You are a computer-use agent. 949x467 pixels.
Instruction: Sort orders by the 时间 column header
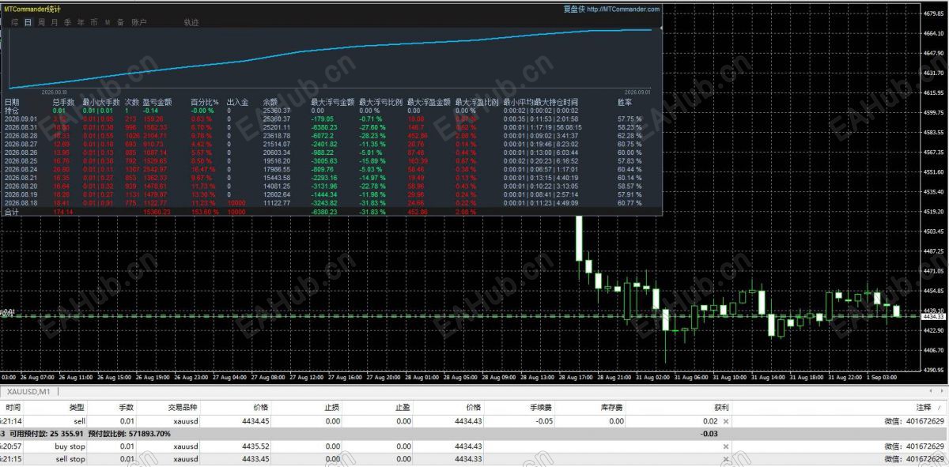13,407
